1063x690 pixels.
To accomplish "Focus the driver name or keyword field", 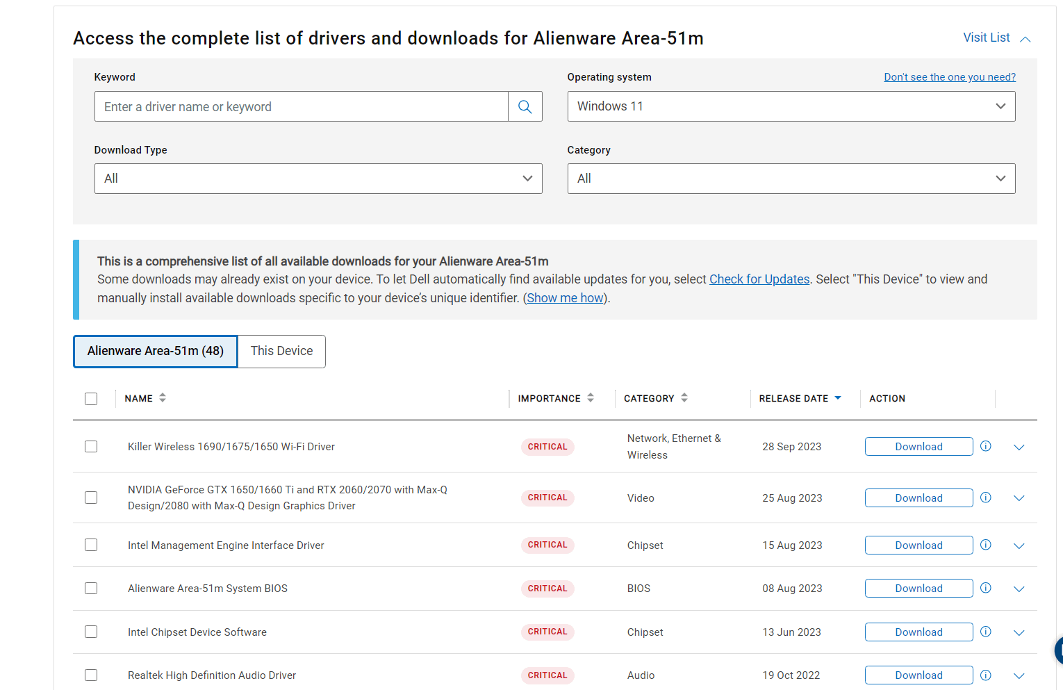I will [x=302, y=106].
